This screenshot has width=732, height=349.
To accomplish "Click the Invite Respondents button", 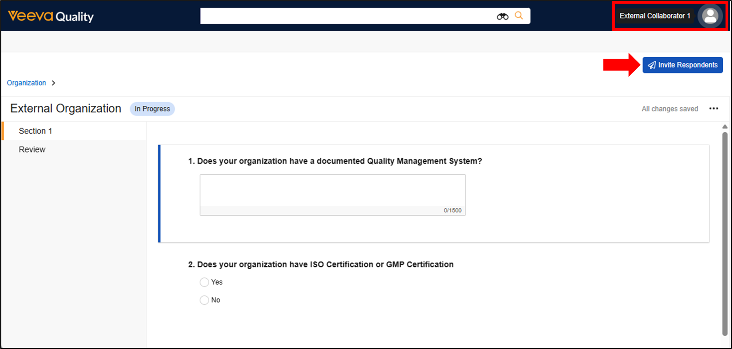I will 682,65.
